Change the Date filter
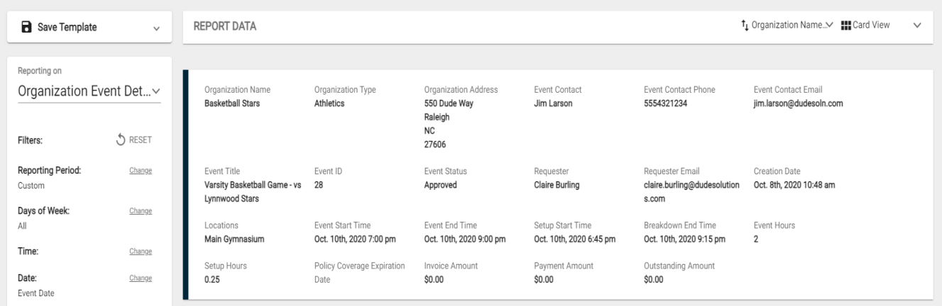 pyautogui.click(x=141, y=278)
